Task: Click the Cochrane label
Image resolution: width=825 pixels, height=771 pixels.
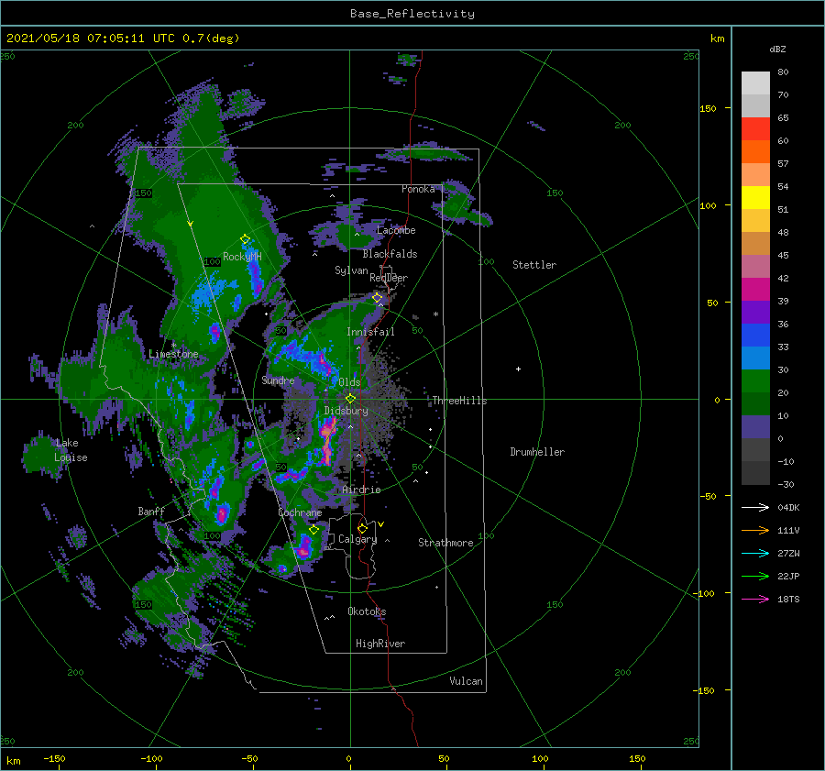Action: point(300,512)
